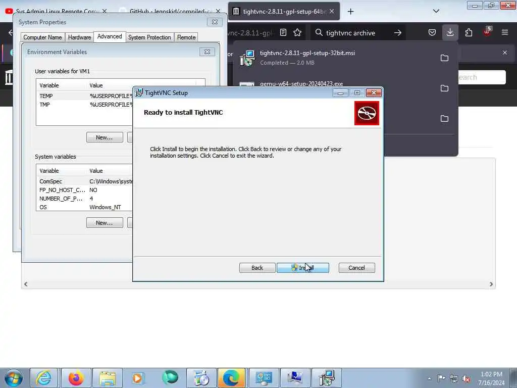
Task: Switch to the Hardware tab
Action: (x=79, y=37)
